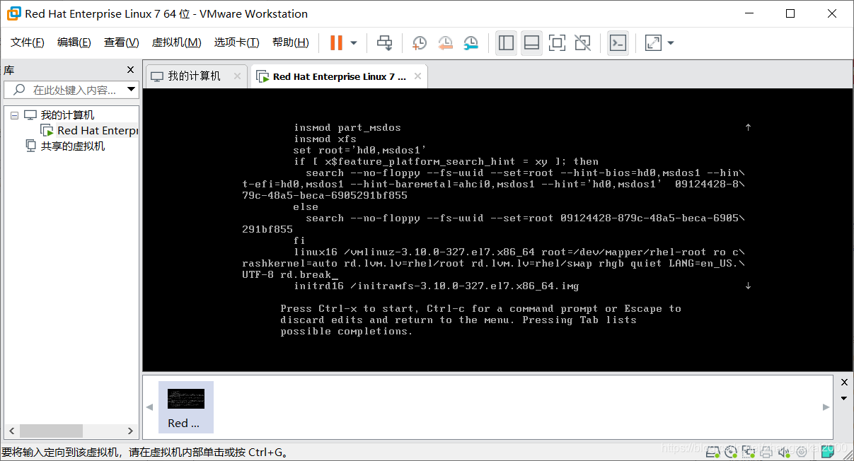Close the thumbnail bar
Viewport: 854px width, 461px height.
pos(843,383)
